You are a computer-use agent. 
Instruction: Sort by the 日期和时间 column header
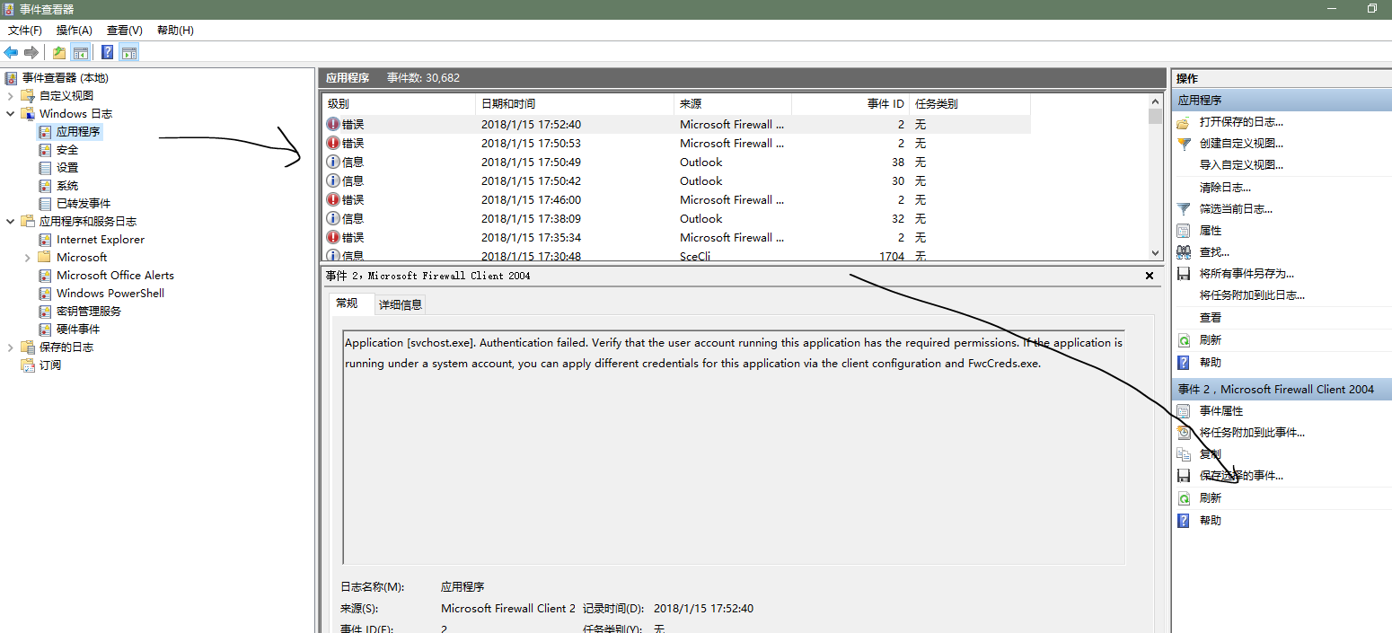(x=575, y=104)
